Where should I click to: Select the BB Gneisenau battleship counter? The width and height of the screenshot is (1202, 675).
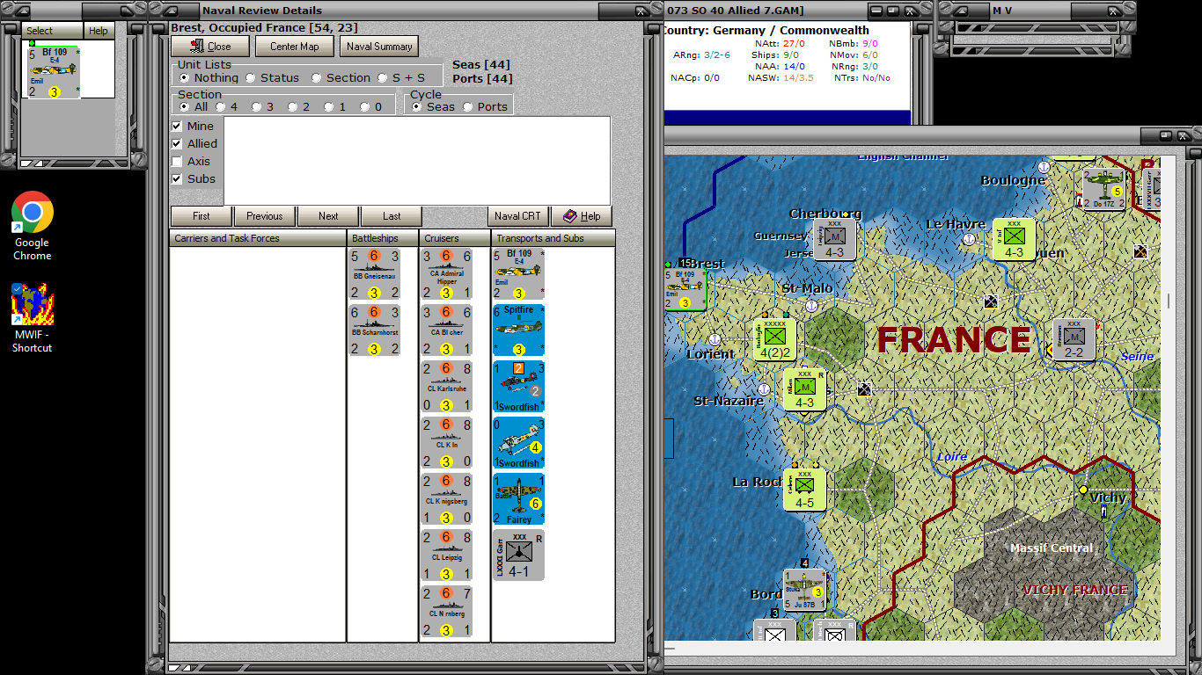[x=375, y=275]
